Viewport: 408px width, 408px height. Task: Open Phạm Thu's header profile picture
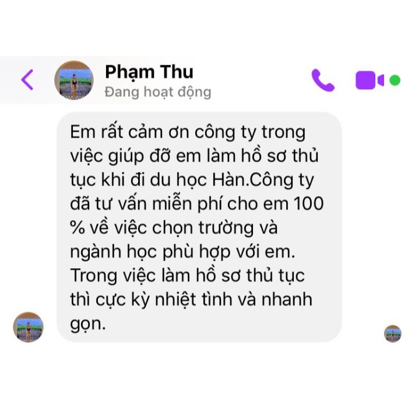click(x=74, y=80)
